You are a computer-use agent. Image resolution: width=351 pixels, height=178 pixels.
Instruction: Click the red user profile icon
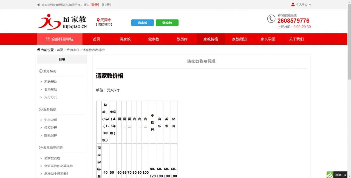pyautogui.click(x=293, y=4)
